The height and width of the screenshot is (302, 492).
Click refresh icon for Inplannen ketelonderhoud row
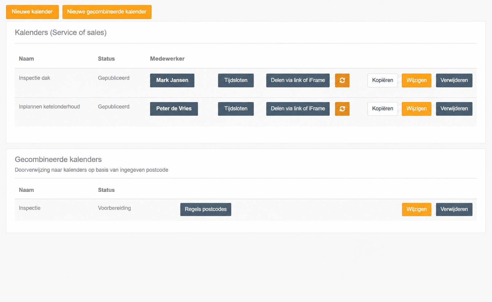[342, 109]
